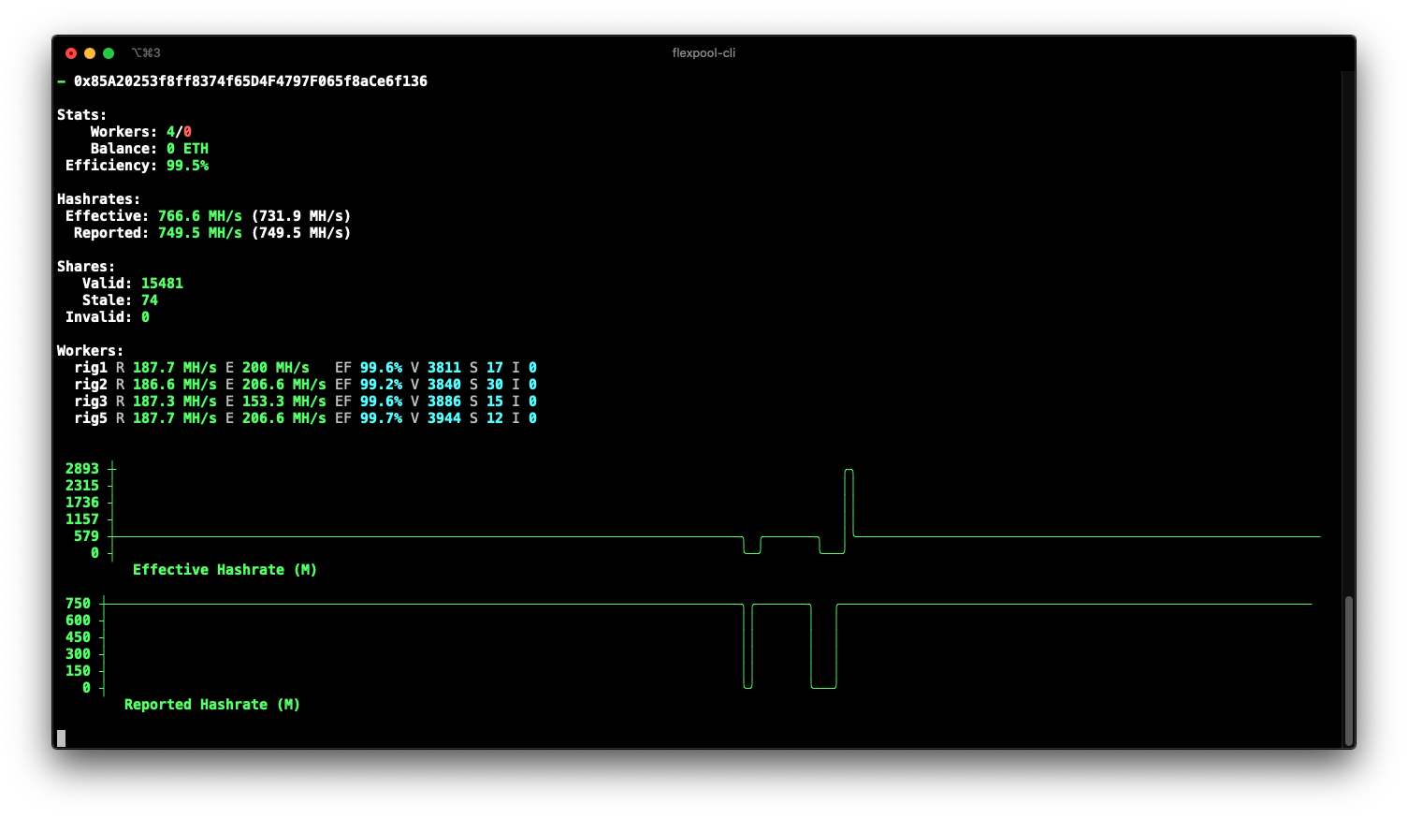This screenshot has height=818, width=1408.
Task: Click the Invalid shares label
Action: click(98, 317)
